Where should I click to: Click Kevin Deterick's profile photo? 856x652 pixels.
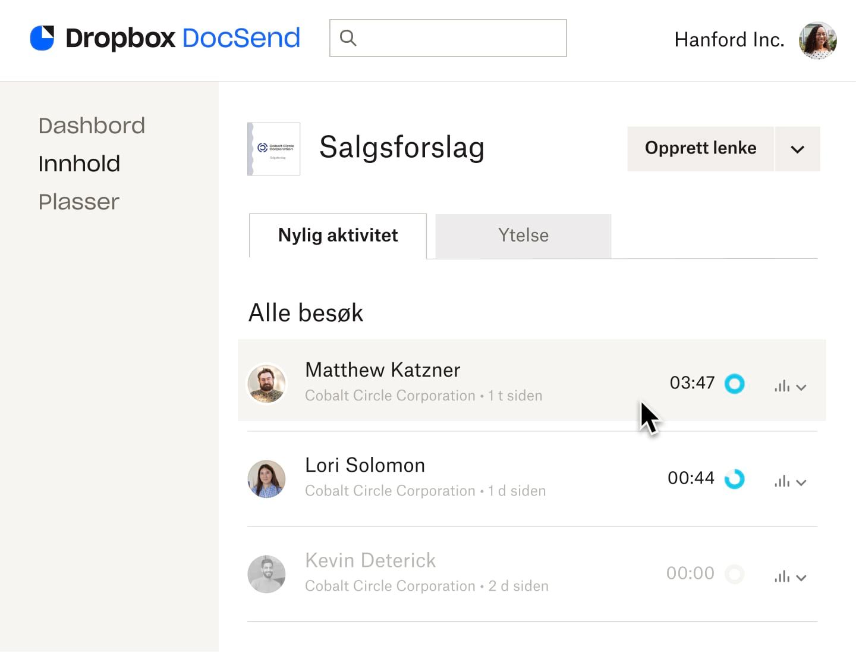(266, 574)
